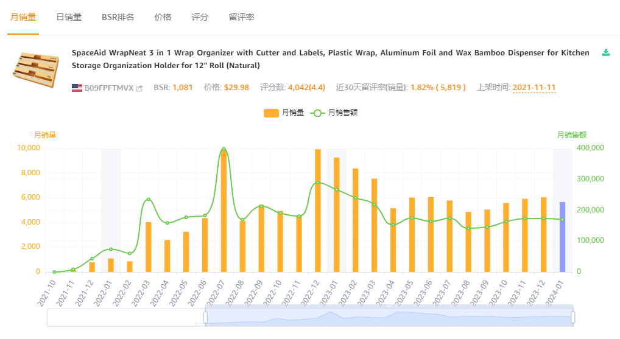The width and height of the screenshot is (620, 339).
Task: Click the 2023-12 sales bar
Action: pos(544,235)
